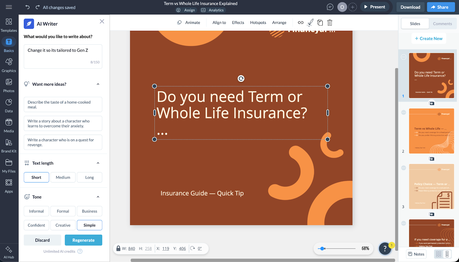Switch to the Comments tab
Viewport: 459px width, 262px height.
[x=442, y=24]
